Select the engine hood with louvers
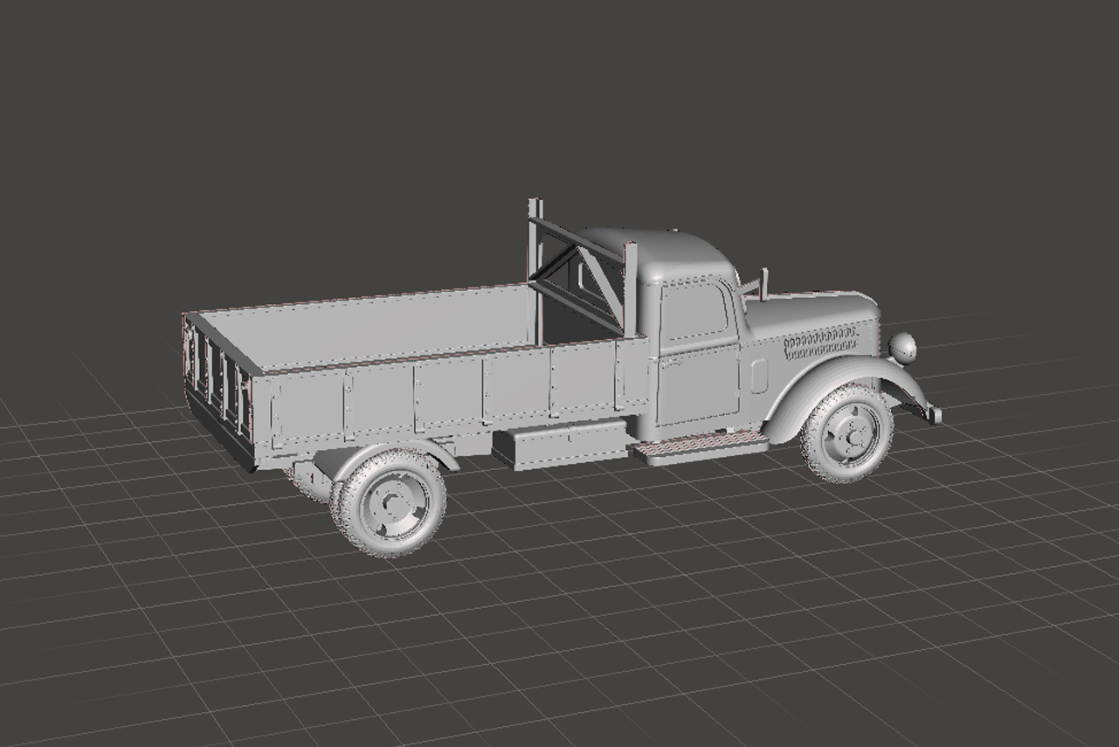Image resolution: width=1119 pixels, height=747 pixels. (x=812, y=325)
